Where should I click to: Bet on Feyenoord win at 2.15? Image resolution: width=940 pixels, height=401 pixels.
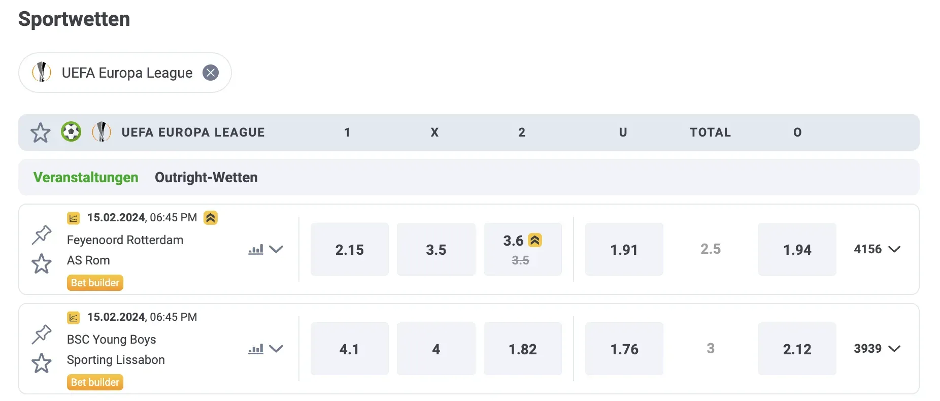[350, 249]
